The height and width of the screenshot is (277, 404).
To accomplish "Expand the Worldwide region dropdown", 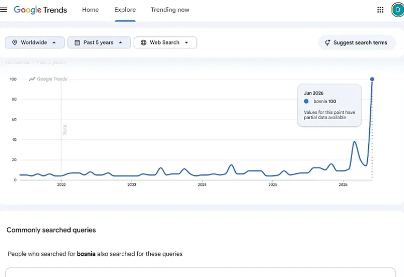I will (x=35, y=42).
